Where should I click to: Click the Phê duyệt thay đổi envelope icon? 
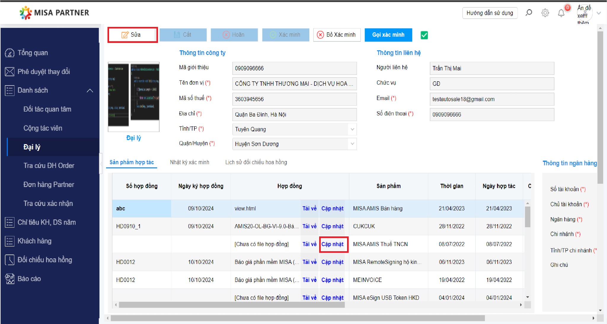tap(9, 72)
